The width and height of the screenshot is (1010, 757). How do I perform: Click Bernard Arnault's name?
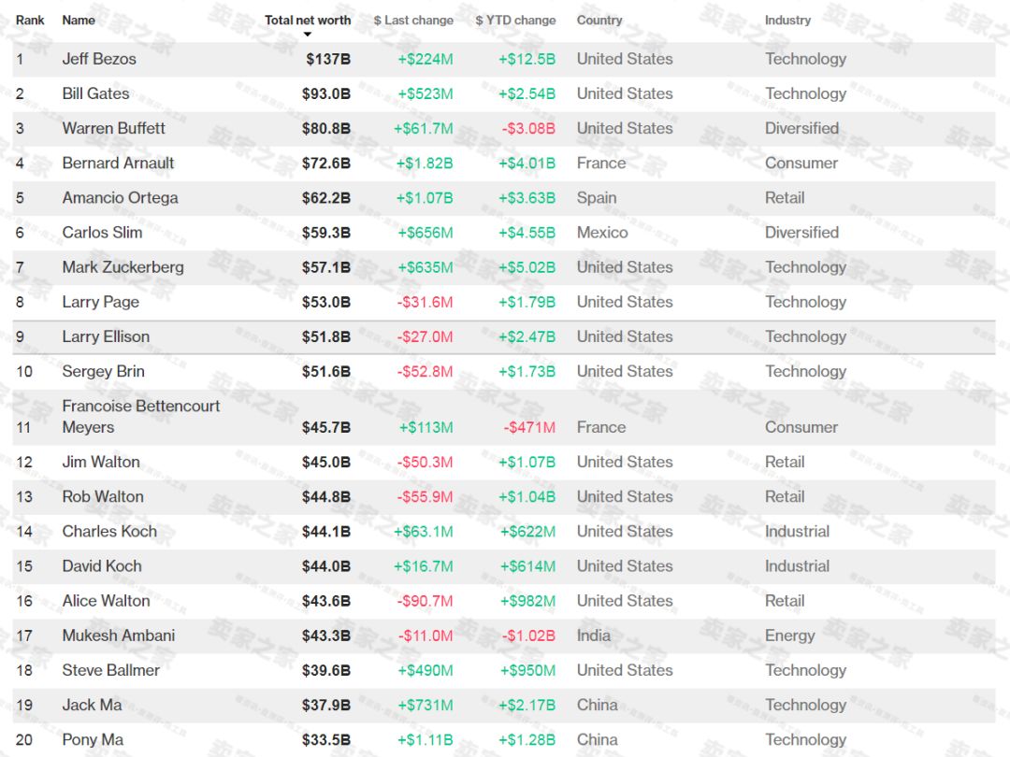118,163
